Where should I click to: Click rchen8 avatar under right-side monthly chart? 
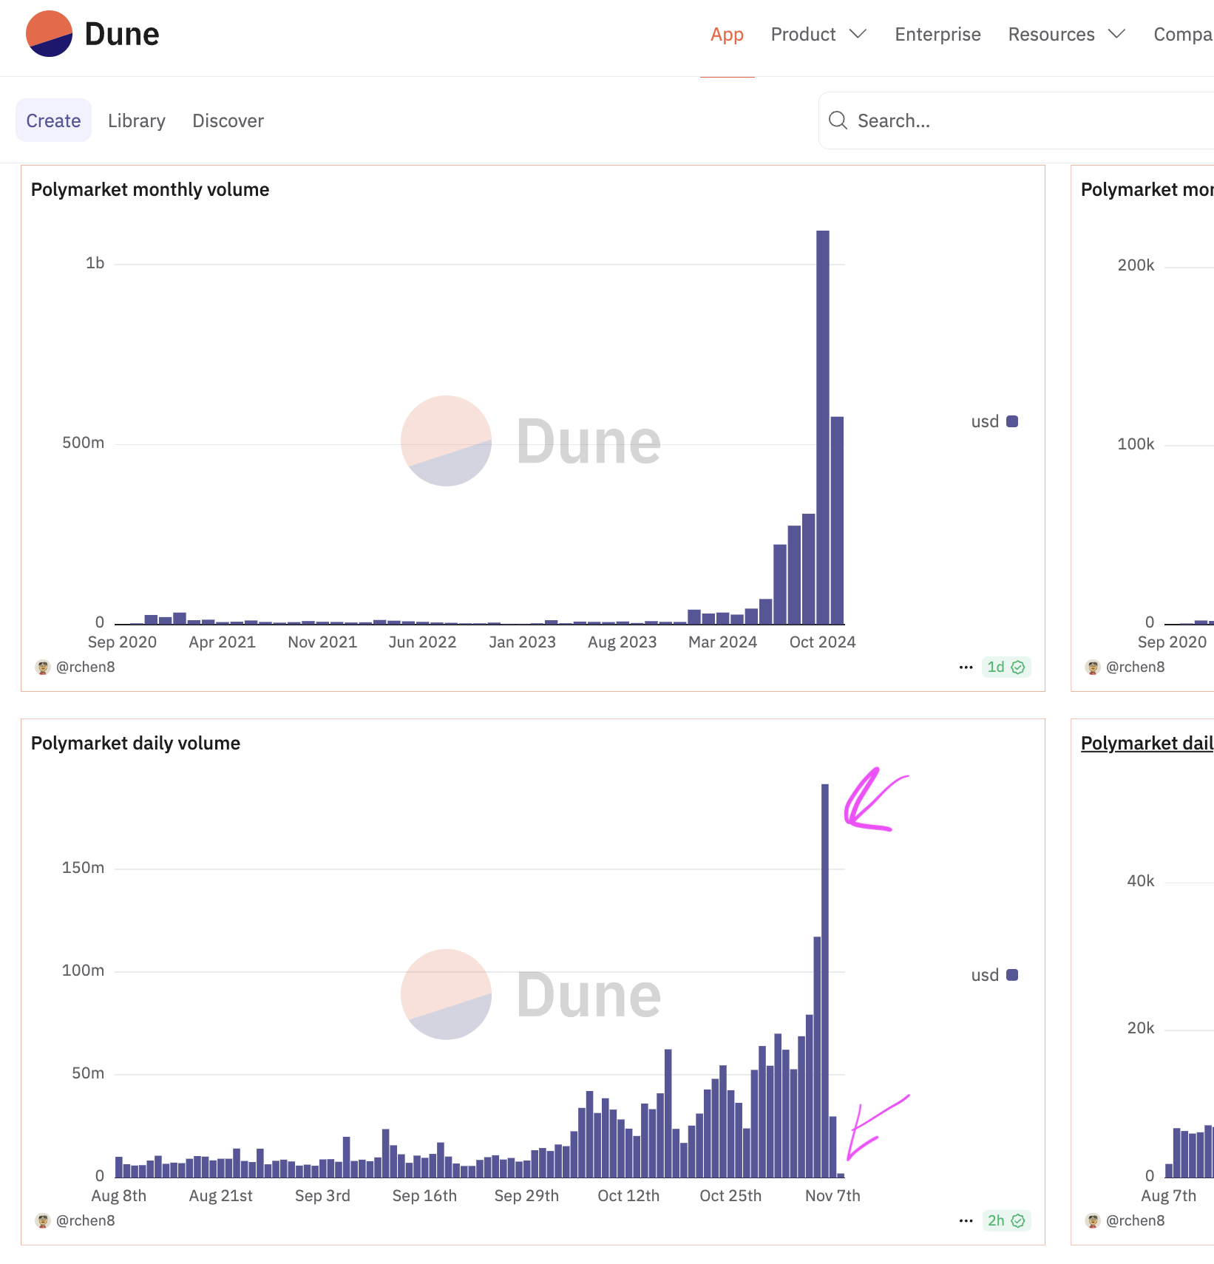coord(1093,667)
